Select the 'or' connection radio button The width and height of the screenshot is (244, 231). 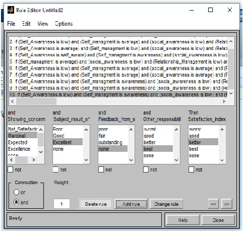click(x=16, y=192)
